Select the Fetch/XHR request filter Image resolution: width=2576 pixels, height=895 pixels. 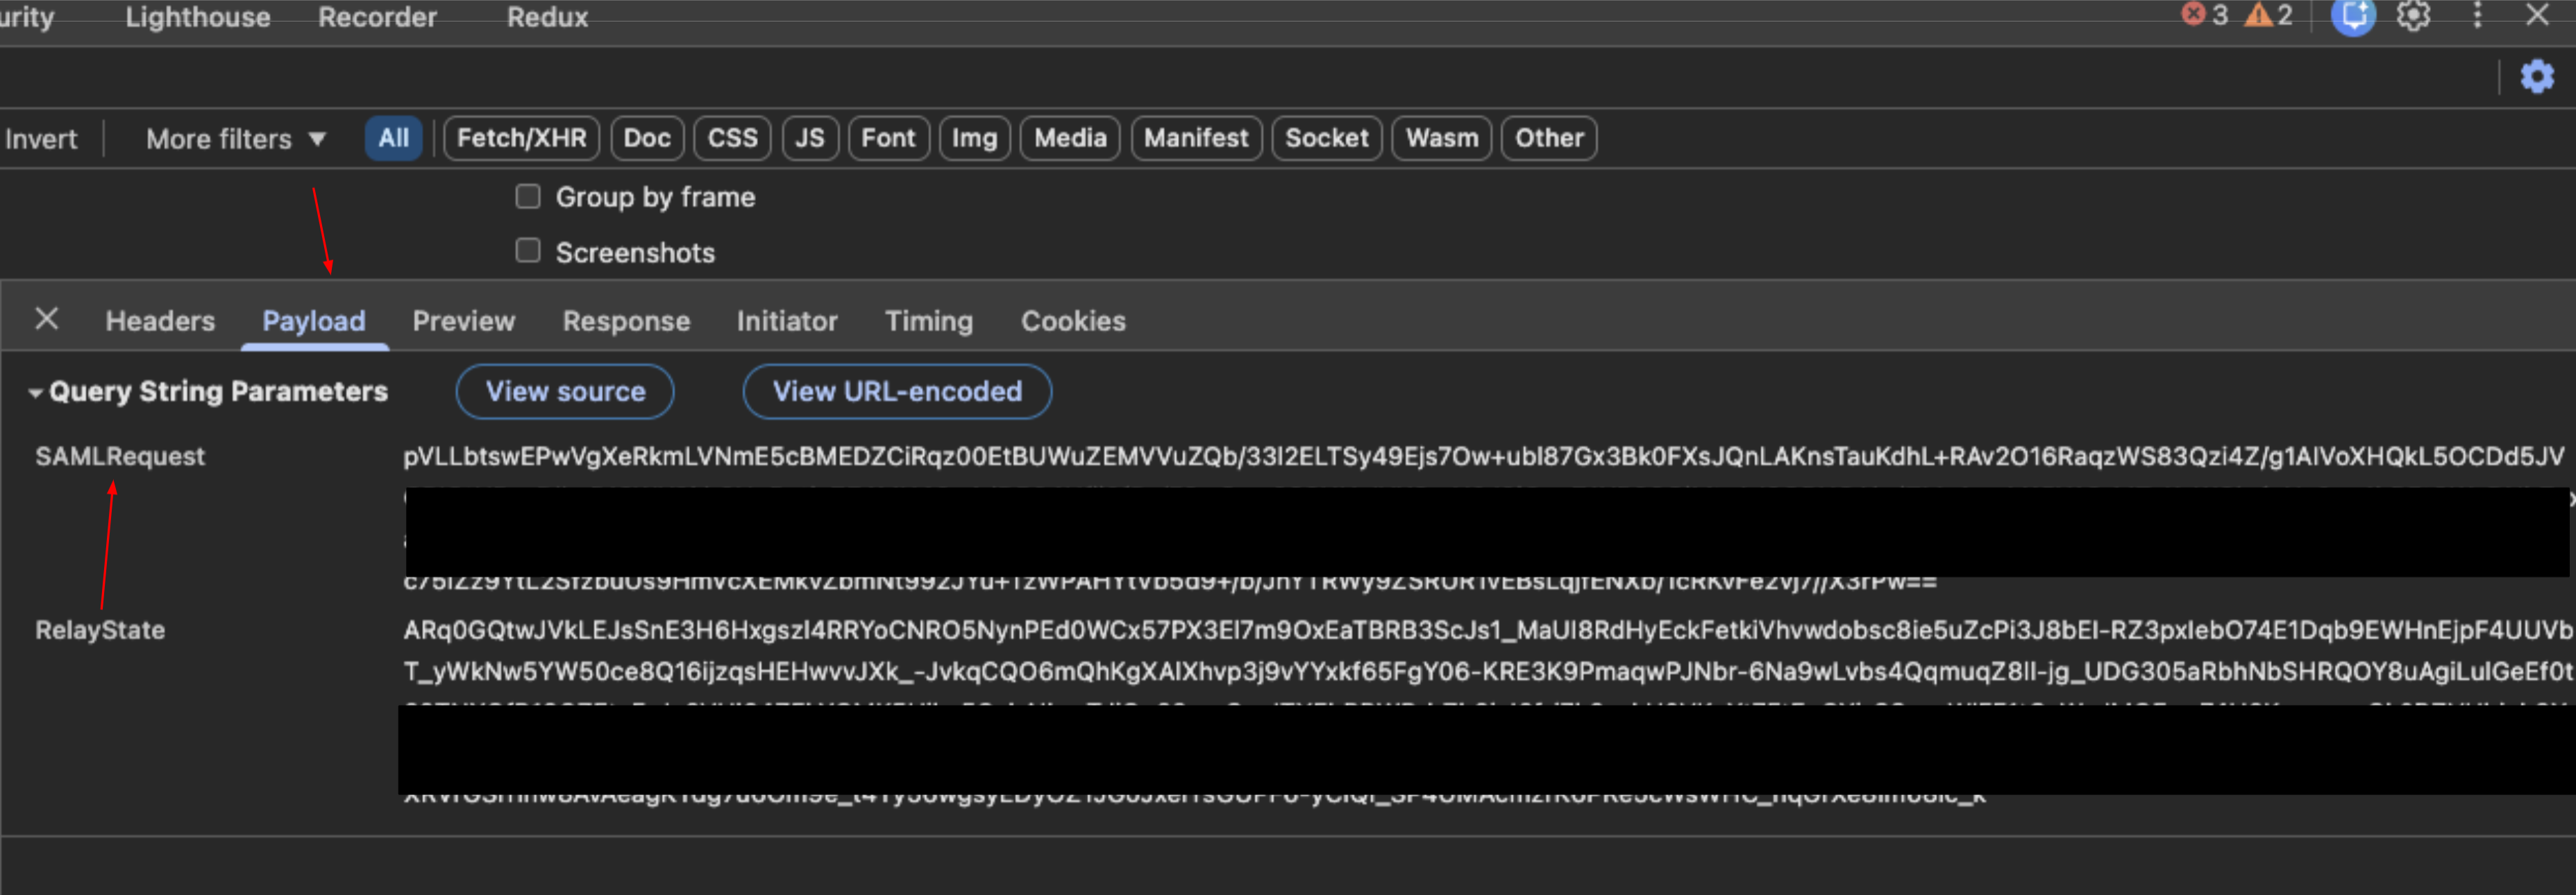click(x=521, y=138)
